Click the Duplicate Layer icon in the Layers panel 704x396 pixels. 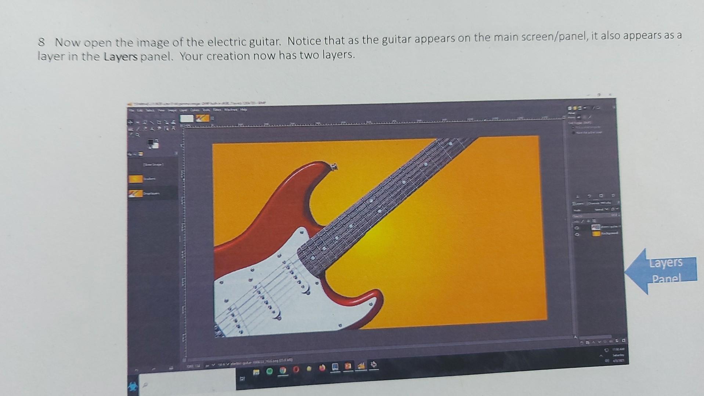pos(606,342)
